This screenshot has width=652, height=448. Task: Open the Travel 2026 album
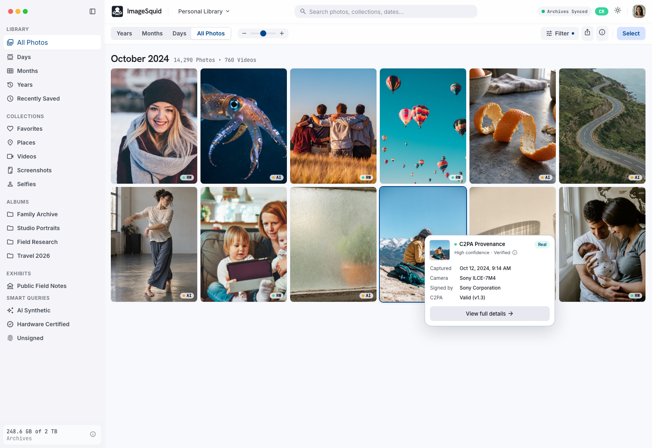tap(52, 256)
